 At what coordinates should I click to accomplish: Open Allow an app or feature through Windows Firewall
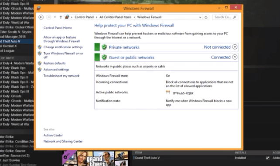click(61, 39)
